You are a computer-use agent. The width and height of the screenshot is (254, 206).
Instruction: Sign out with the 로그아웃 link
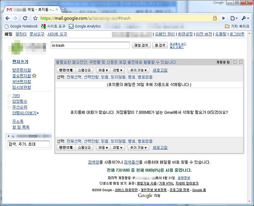[237, 34]
